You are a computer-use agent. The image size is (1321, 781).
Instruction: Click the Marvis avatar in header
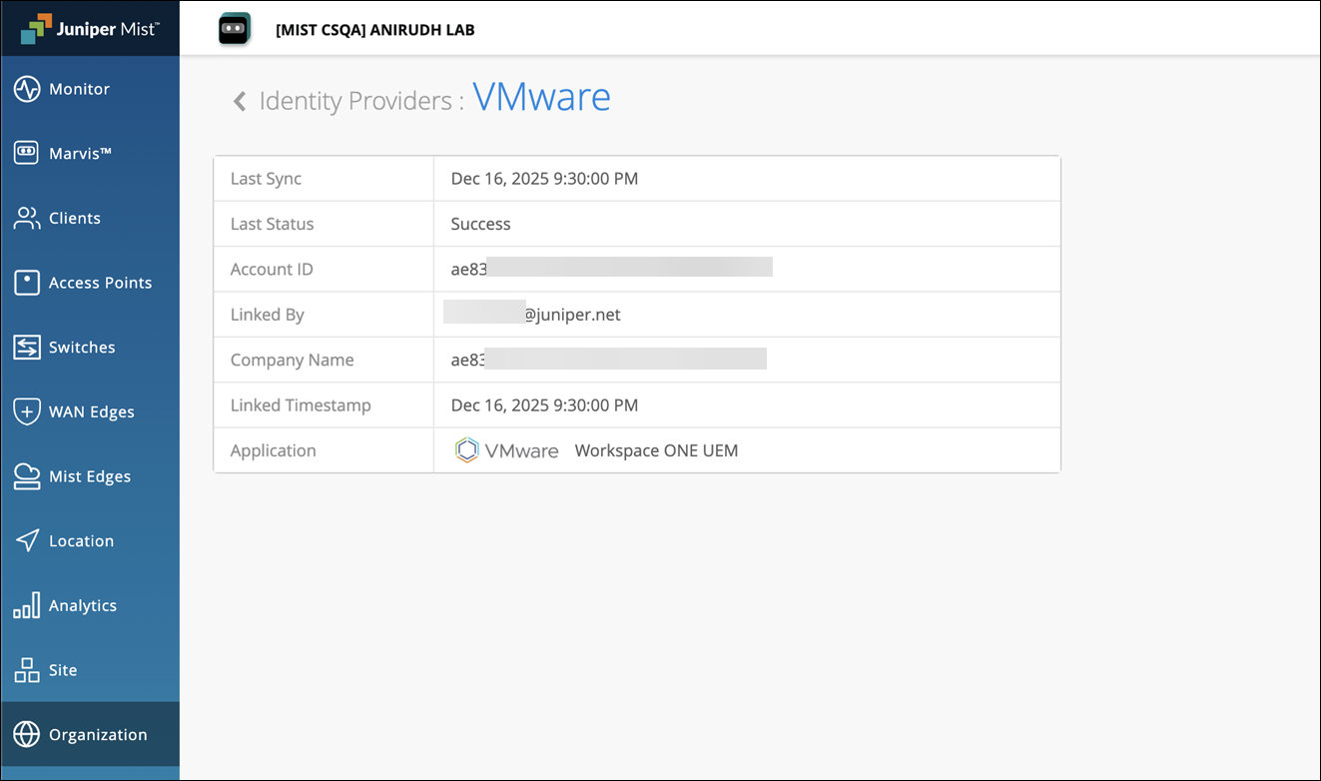235,29
